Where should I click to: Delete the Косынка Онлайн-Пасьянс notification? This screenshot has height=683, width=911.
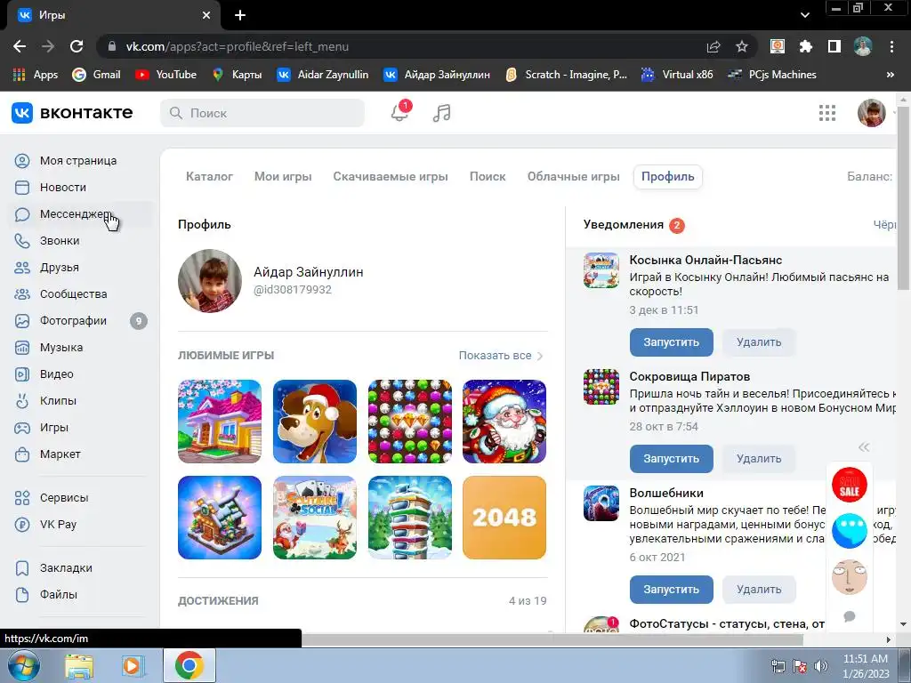point(759,342)
